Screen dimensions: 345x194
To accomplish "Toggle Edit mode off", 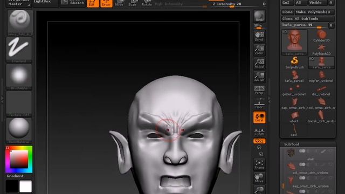I will pos(93,3).
